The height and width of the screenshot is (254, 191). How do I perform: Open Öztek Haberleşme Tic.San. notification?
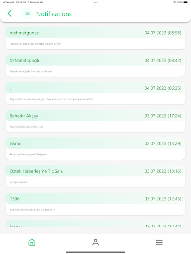click(x=95, y=176)
